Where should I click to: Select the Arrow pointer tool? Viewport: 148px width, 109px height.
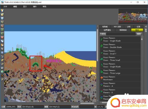[2, 49]
